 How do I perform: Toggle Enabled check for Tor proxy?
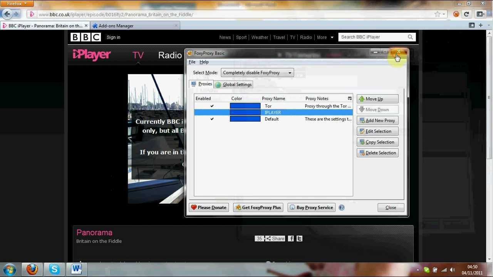[212, 106]
